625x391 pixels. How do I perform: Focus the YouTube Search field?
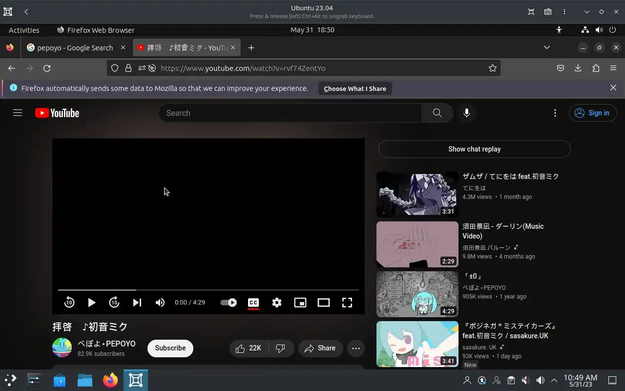pos(291,113)
